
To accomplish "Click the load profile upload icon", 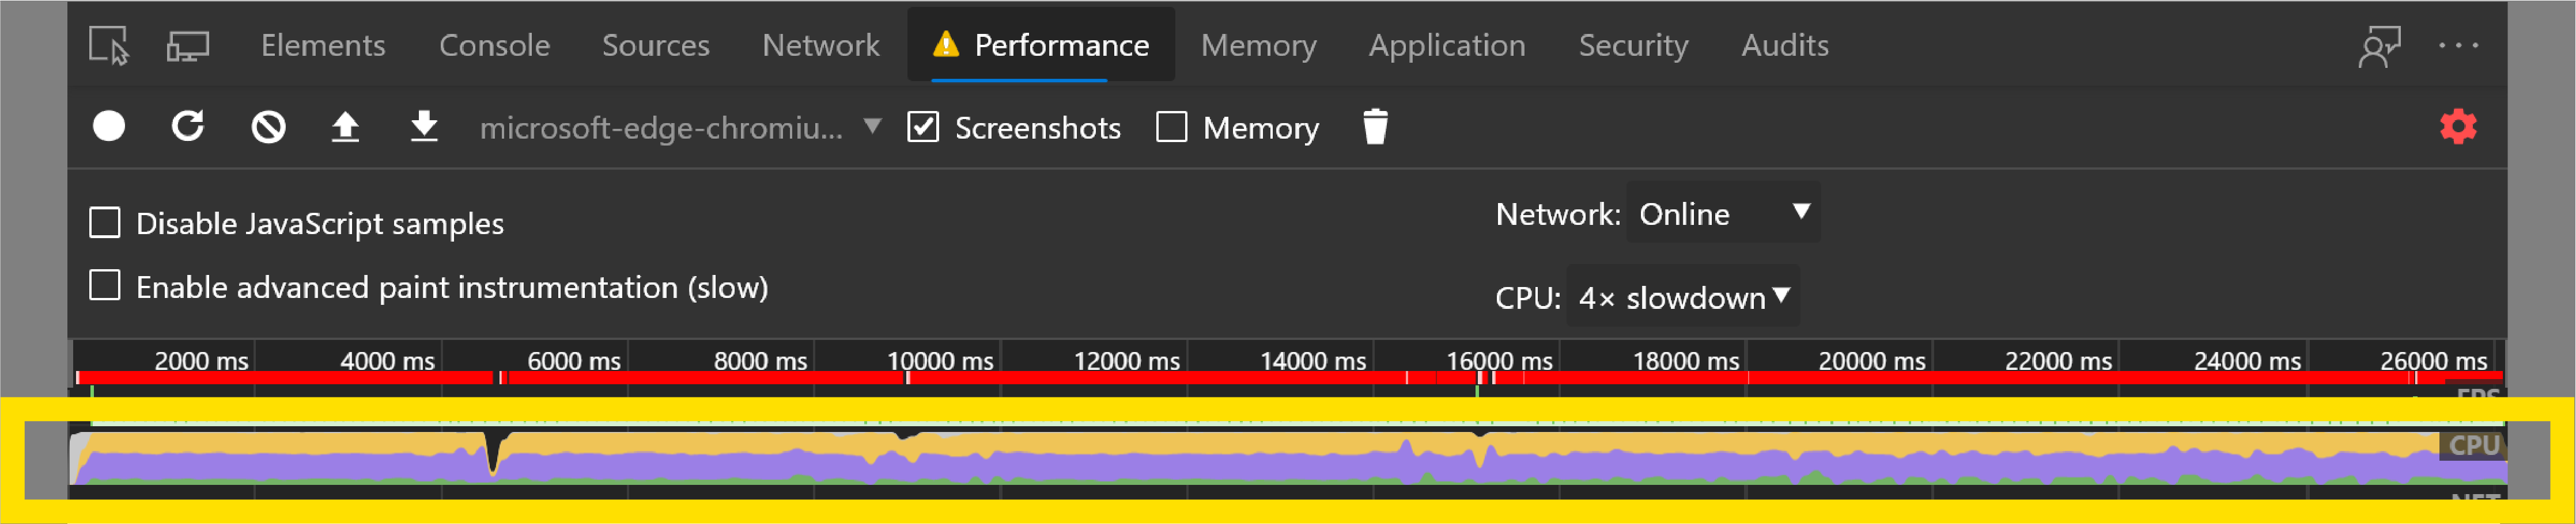I will pyautogui.click(x=345, y=127).
